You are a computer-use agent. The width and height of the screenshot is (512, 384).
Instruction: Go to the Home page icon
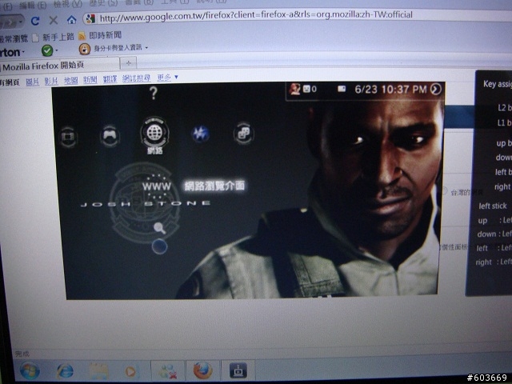click(71, 20)
